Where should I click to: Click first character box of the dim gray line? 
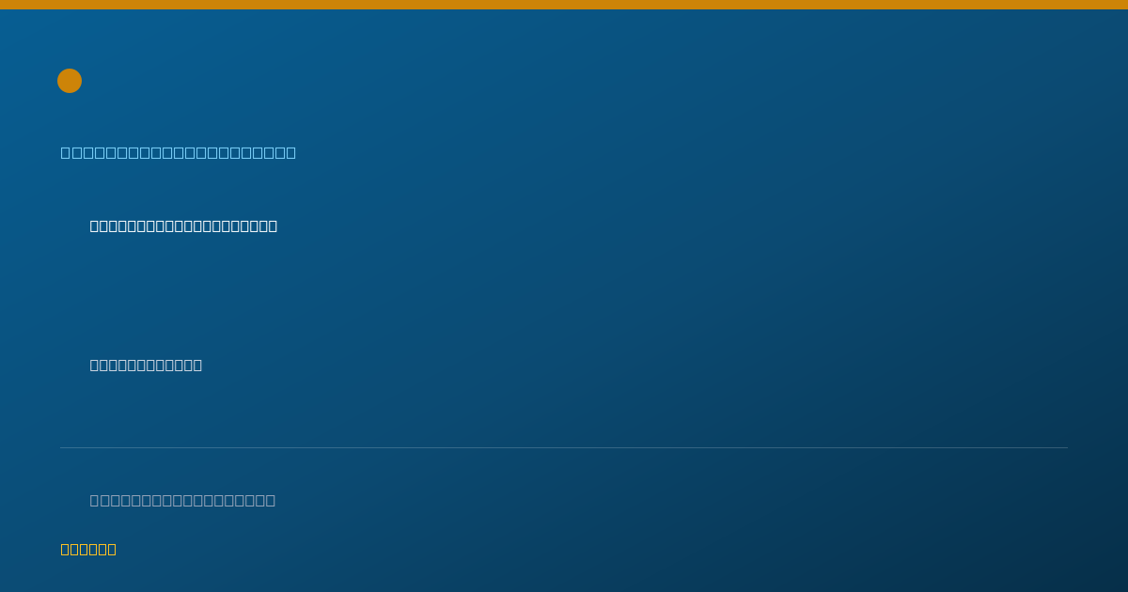95,500
